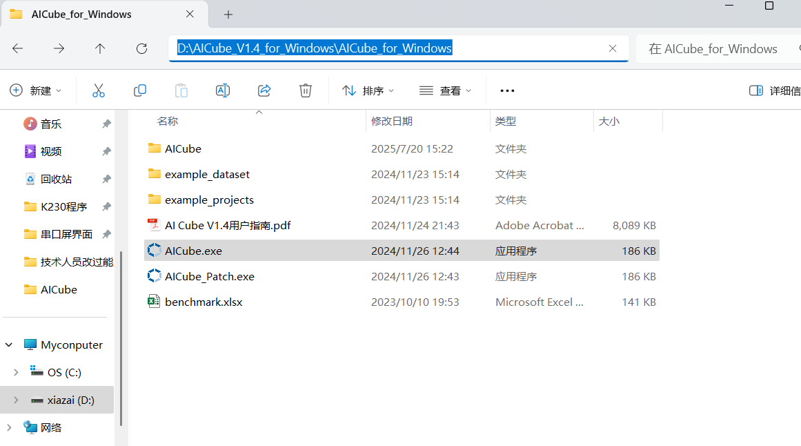Select the AICube.exe file name
Screen dimensions: 801x446
coord(194,251)
